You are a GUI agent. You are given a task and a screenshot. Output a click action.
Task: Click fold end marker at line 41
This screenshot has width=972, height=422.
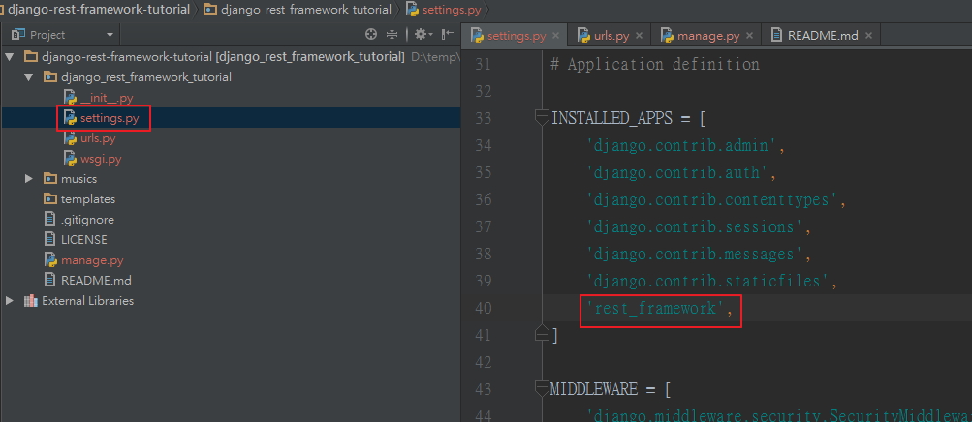[542, 334]
